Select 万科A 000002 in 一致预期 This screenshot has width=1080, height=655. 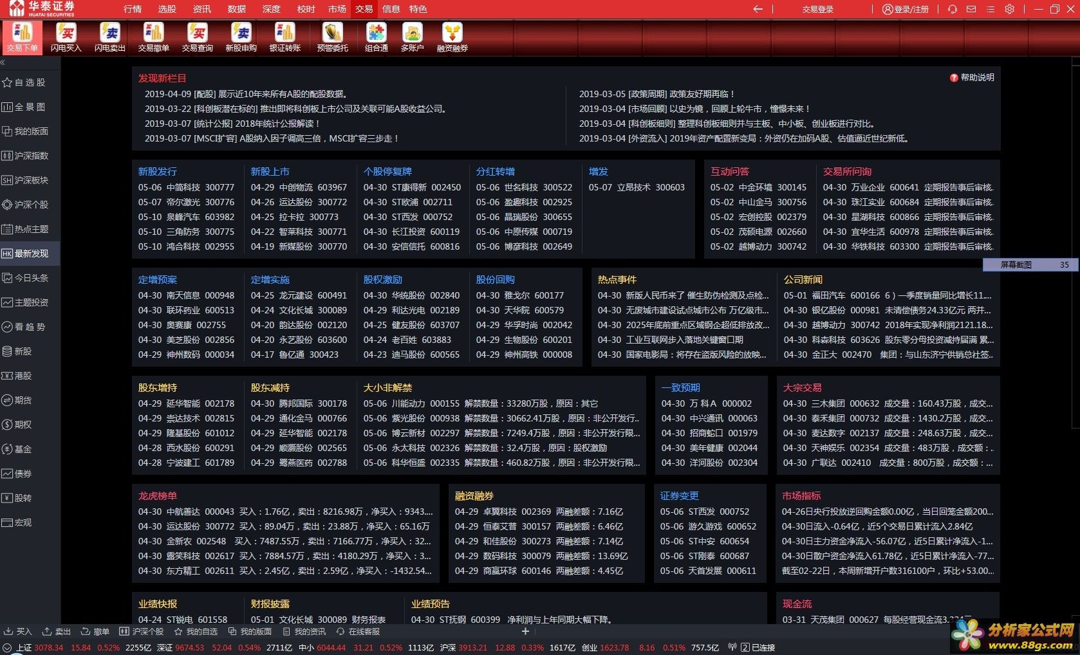(707, 403)
